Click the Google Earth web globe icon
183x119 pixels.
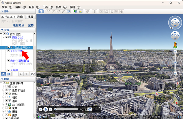(122, 12)
